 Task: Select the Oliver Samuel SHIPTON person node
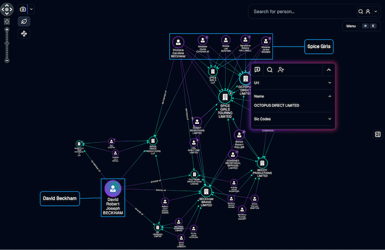(x=255, y=198)
